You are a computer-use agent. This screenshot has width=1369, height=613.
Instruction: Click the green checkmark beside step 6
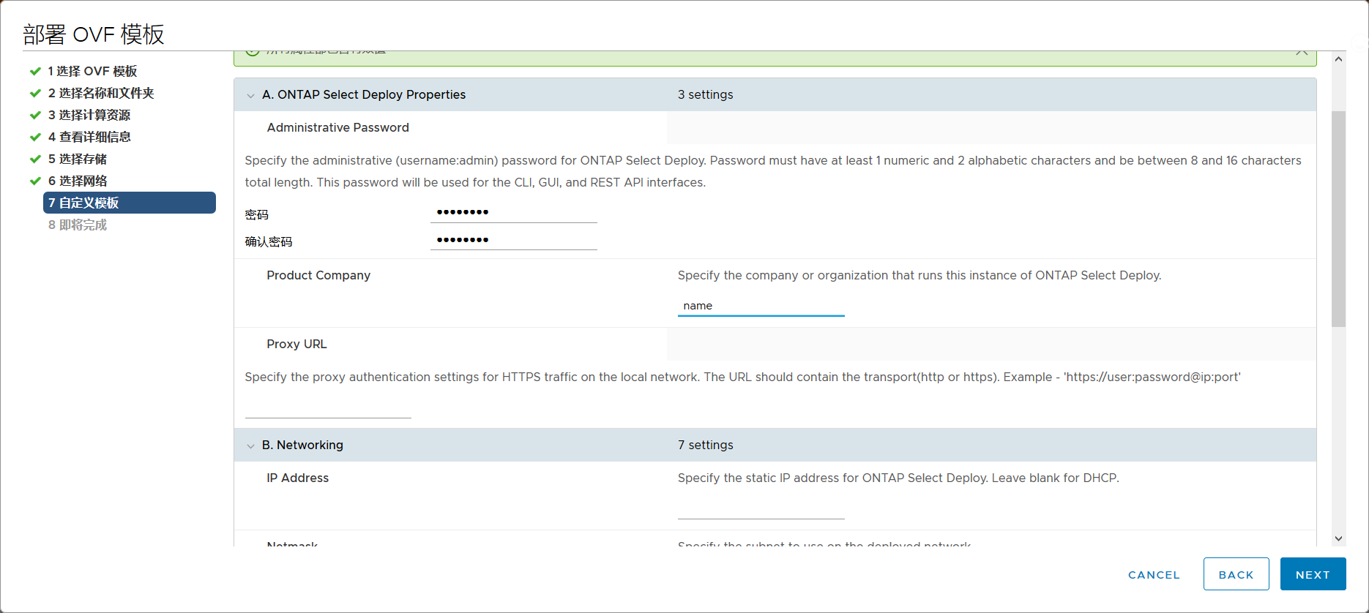pos(35,181)
